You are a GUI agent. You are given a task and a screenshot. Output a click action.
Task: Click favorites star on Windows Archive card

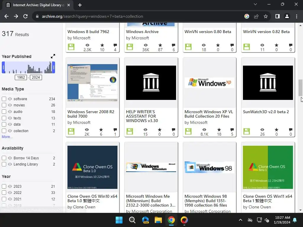(x=160, y=45)
